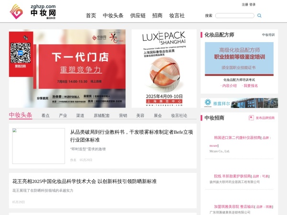This screenshot has height=215, width=287.
Task: Click the 内容介绍 link
Action: (x=229, y=86)
